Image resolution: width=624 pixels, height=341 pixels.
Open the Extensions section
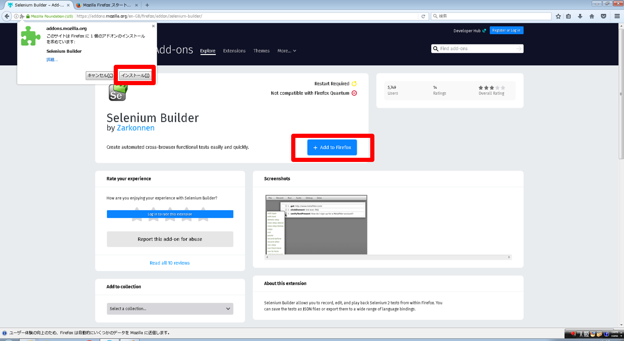point(234,51)
